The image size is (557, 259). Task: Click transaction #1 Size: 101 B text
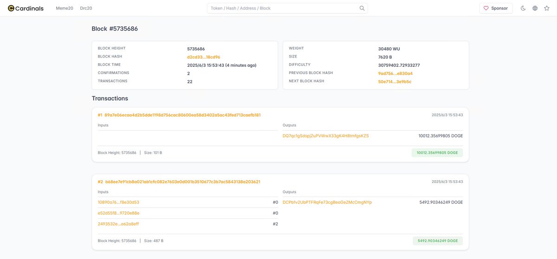(x=153, y=152)
